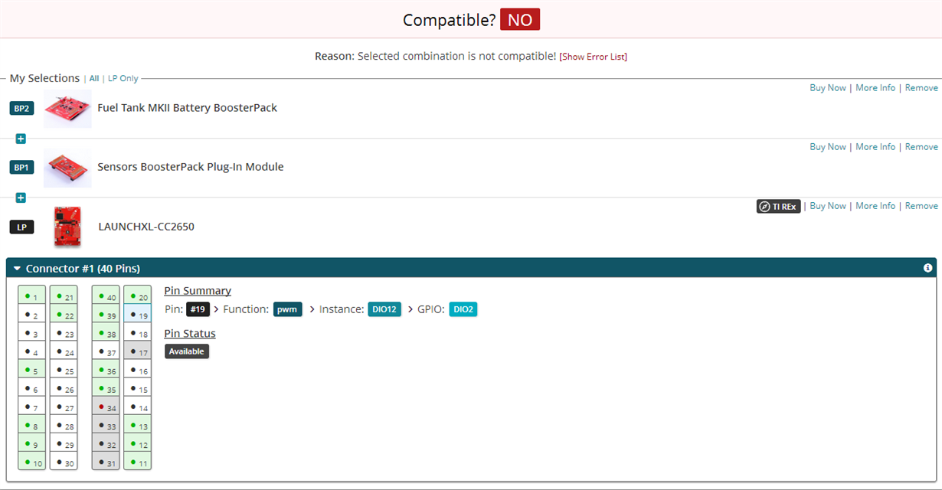Select pin 33 in connector
The width and height of the screenshot is (942, 490).
[x=106, y=426]
